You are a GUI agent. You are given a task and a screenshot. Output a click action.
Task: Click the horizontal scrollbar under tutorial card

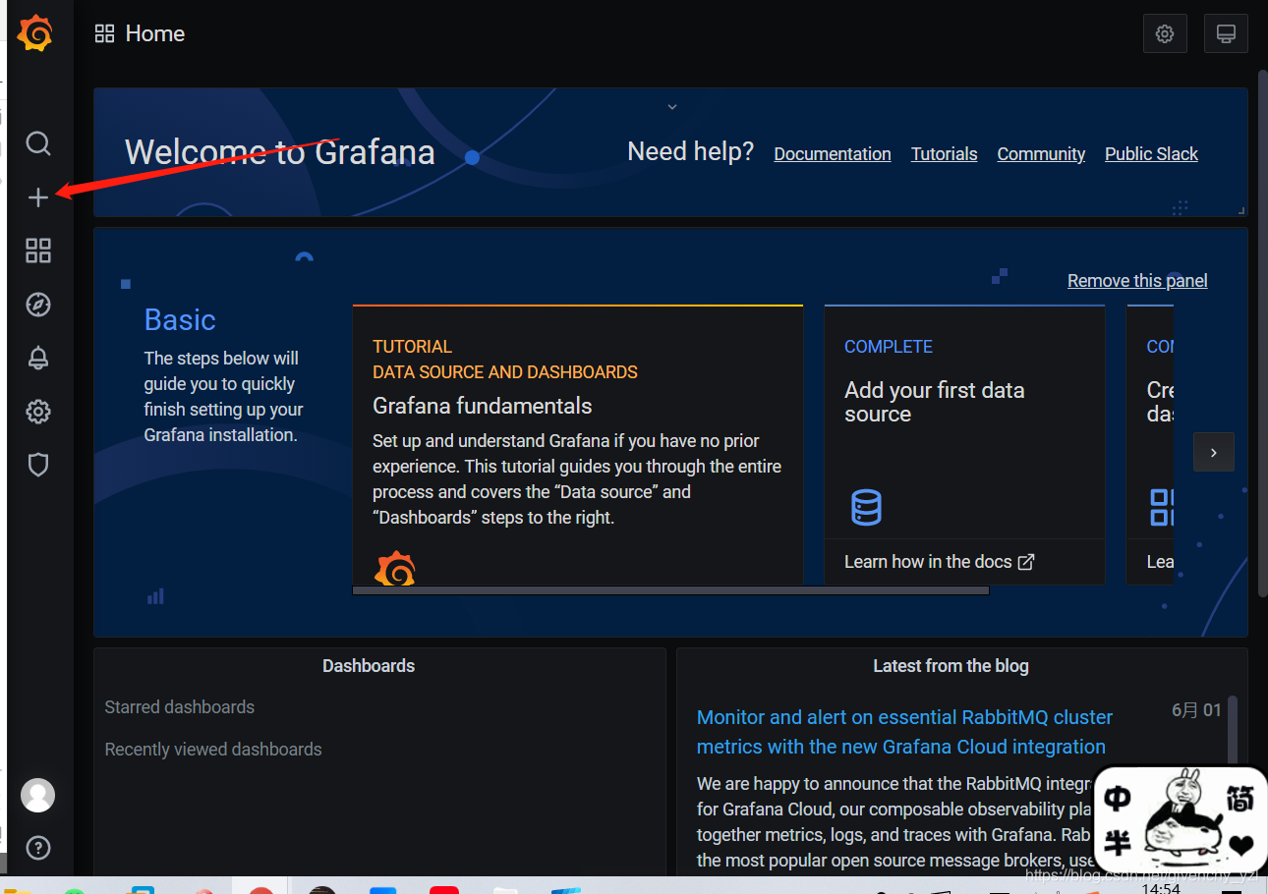click(670, 590)
